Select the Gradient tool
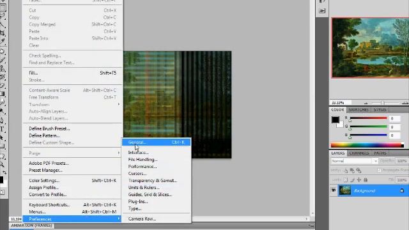409x230 pixels. [3, 94]
